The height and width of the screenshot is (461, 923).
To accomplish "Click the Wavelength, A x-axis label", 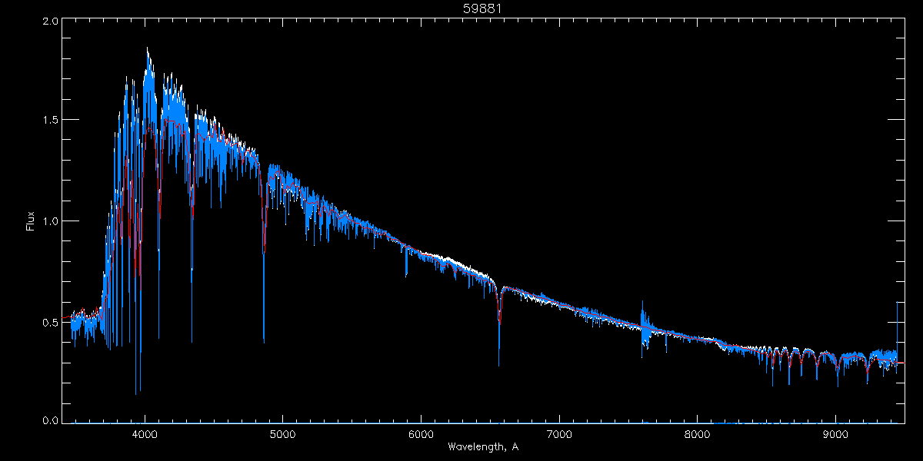I will click(x=482, y=446).
